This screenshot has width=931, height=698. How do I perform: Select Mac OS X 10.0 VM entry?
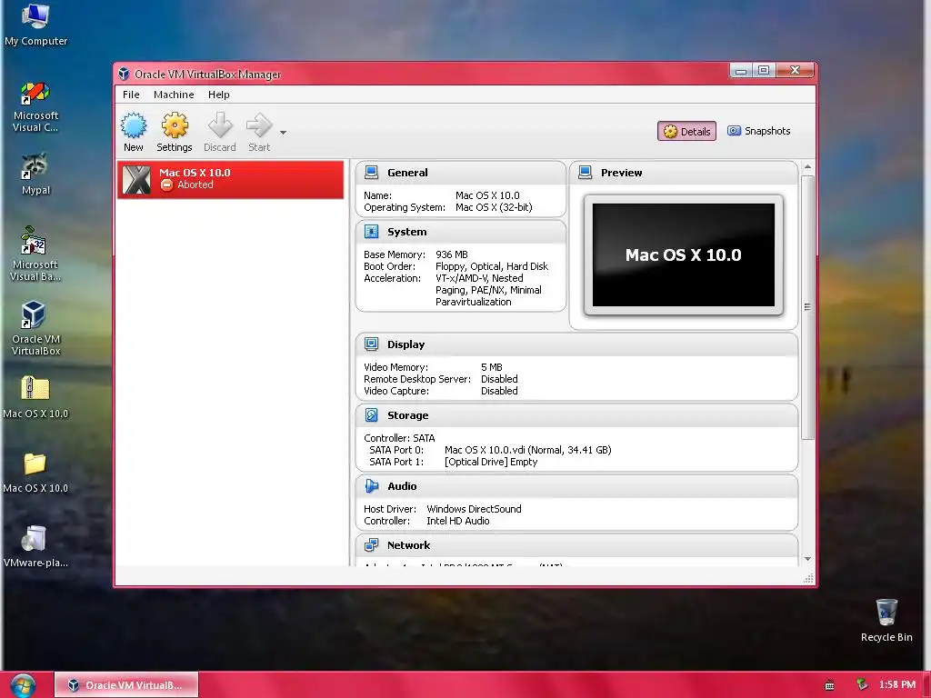[230, 179]
